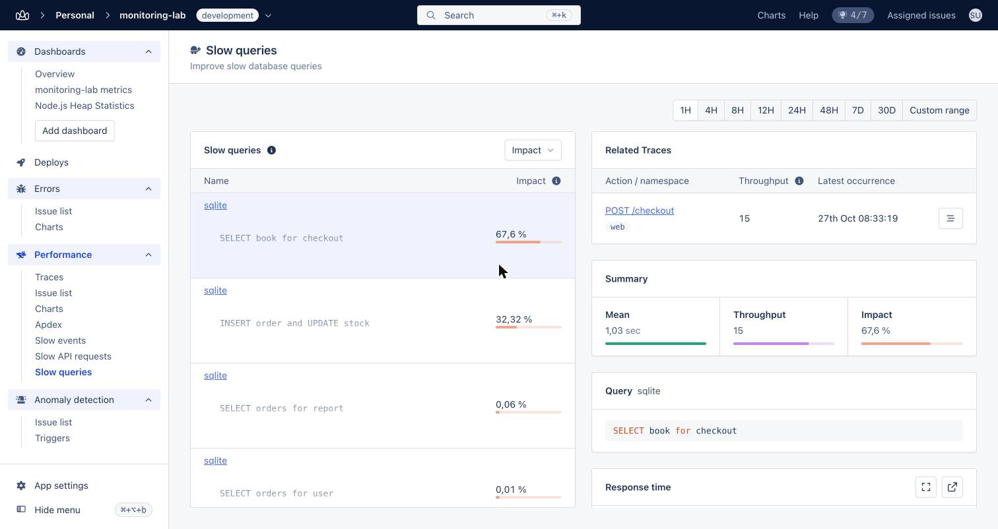998x529 pixels.
Task: Select the 12H time range
Action: coord(766,110)
